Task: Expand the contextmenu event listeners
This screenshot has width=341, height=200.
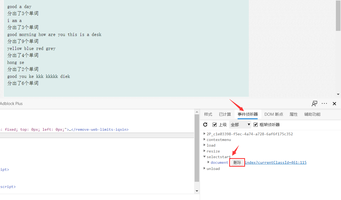Action: (x=205, y=139)
